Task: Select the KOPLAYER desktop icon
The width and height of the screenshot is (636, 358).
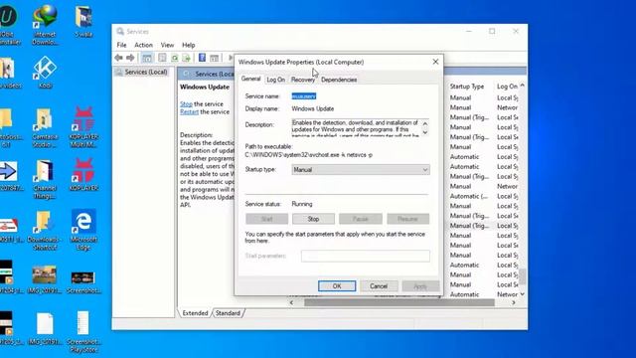Action: pos(83,175)
